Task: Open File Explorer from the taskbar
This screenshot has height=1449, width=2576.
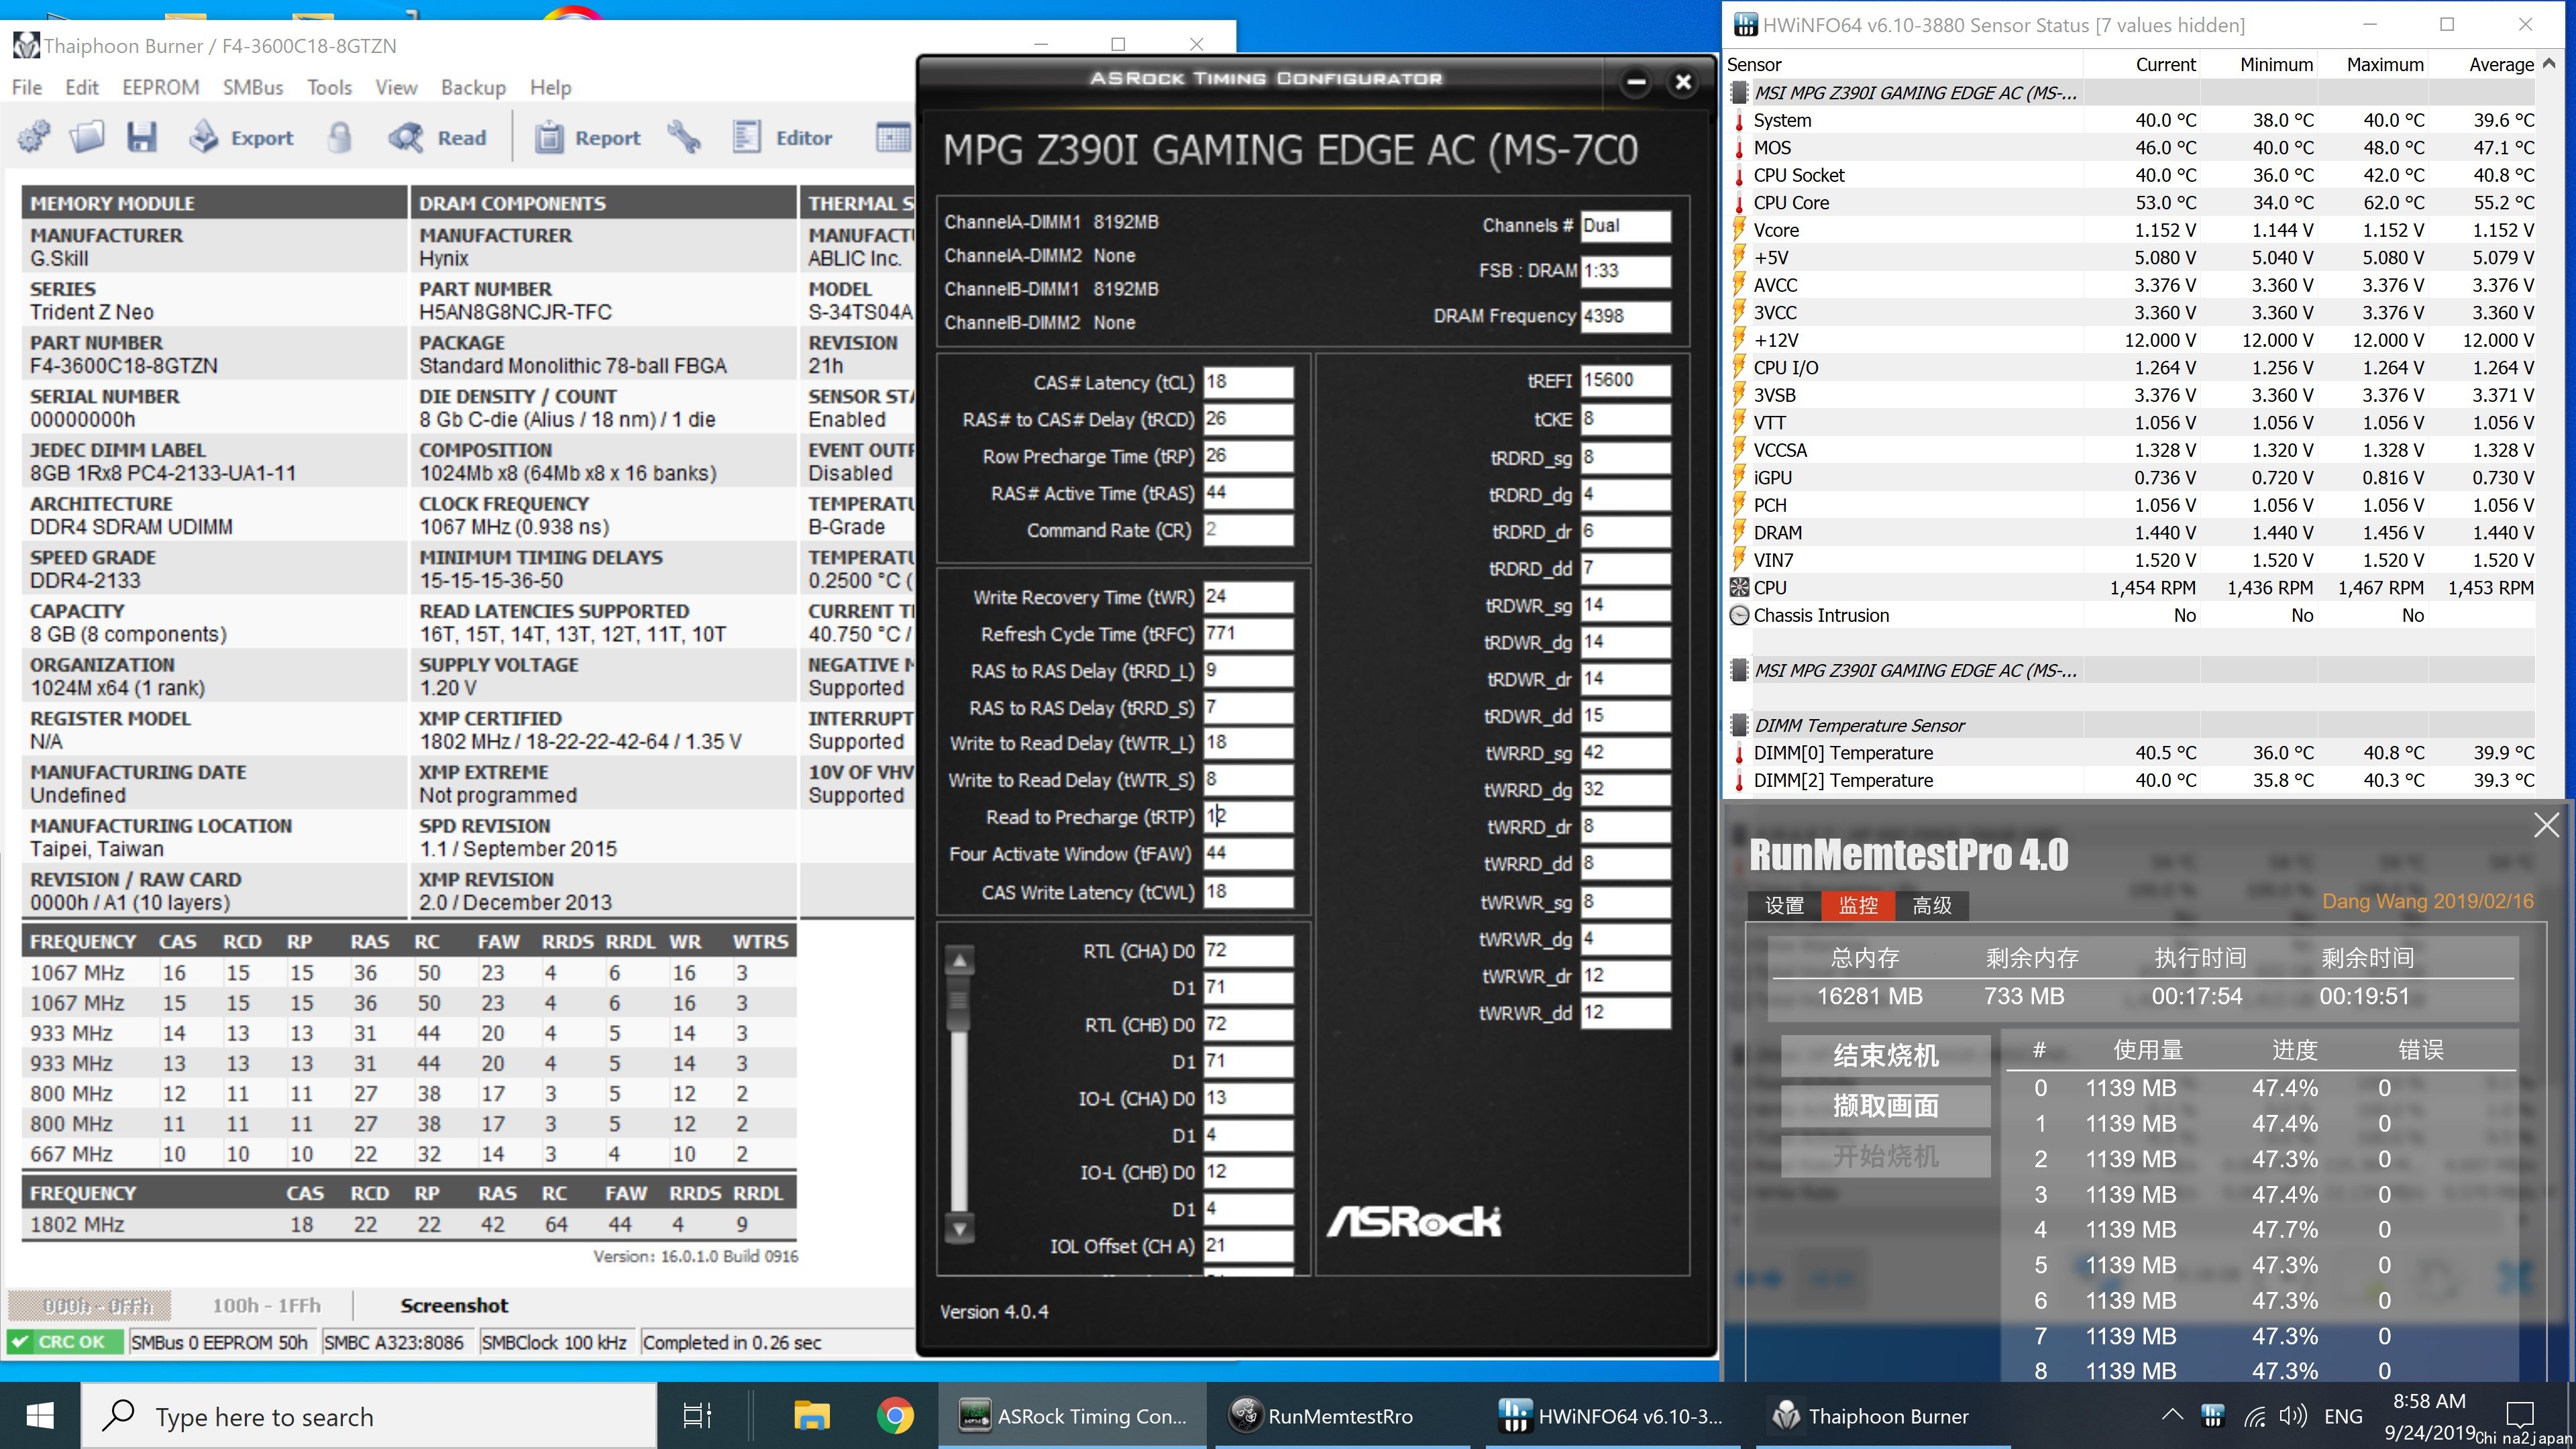Action: [812, 1416]
